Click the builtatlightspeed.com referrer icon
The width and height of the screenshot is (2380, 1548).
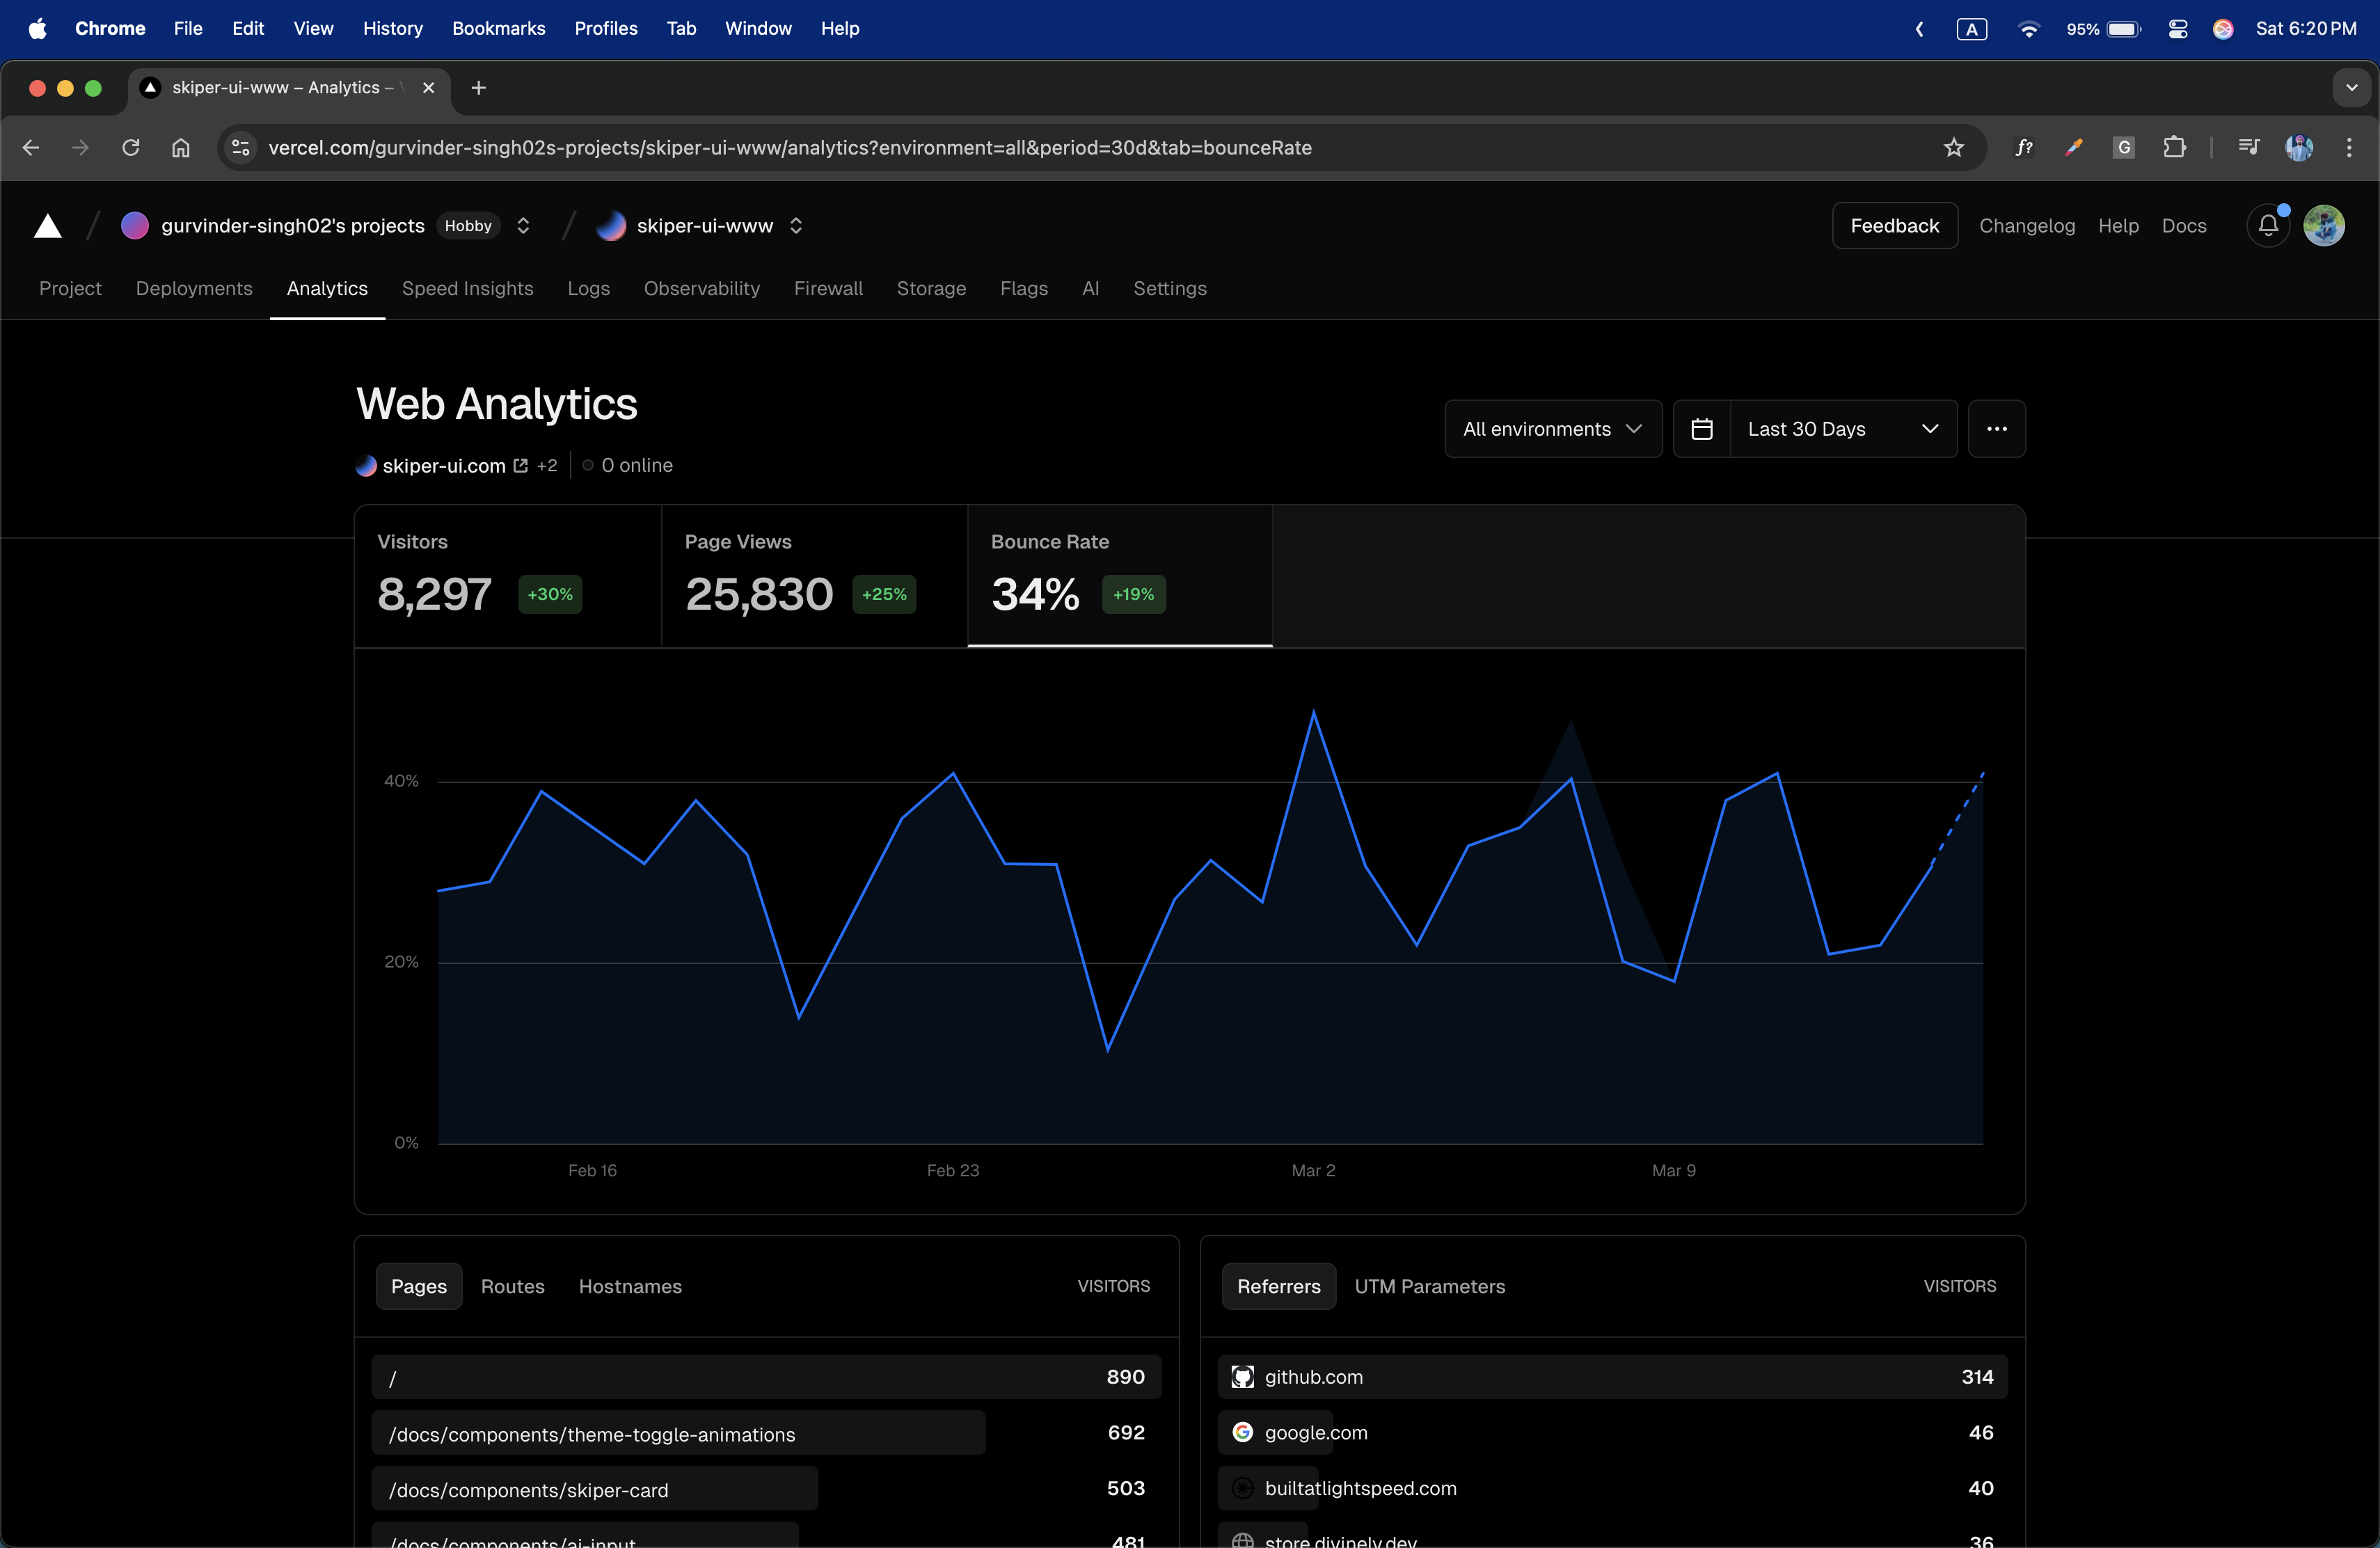coord(1242,1488)
